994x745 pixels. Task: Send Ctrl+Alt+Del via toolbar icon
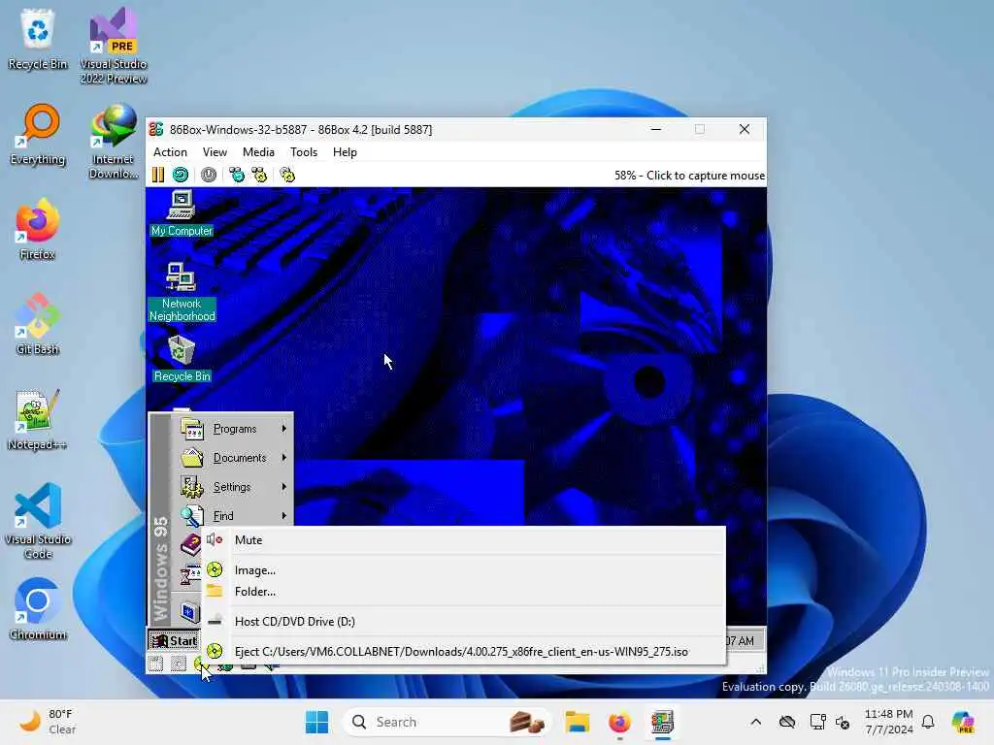tap(237, 175)
